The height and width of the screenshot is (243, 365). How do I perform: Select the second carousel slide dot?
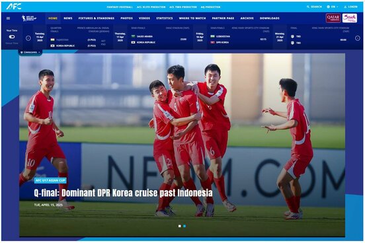click(184, 226)
